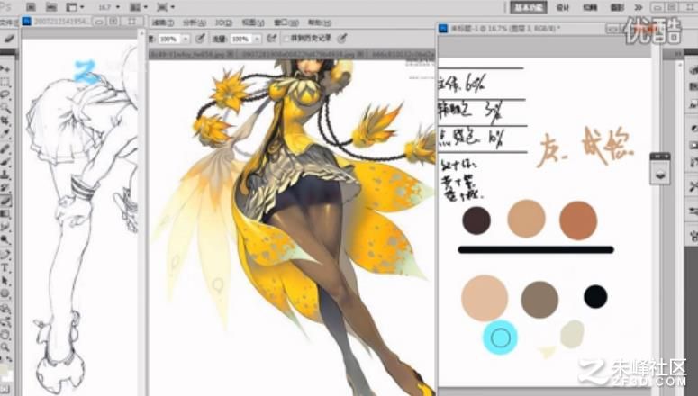Select the Type tool
The height and width of the screenshot is (396, 698).
click(x=5, y=268)
